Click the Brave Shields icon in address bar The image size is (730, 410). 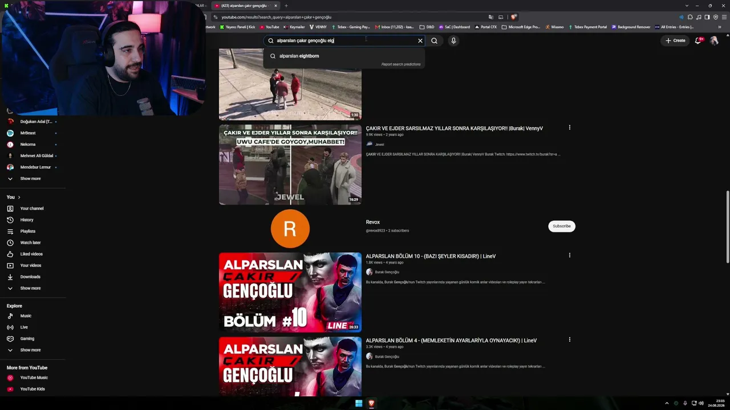pyautogui.click(x=514, y=17)
